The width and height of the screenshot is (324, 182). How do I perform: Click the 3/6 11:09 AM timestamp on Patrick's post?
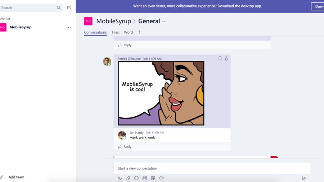point(152,59)
